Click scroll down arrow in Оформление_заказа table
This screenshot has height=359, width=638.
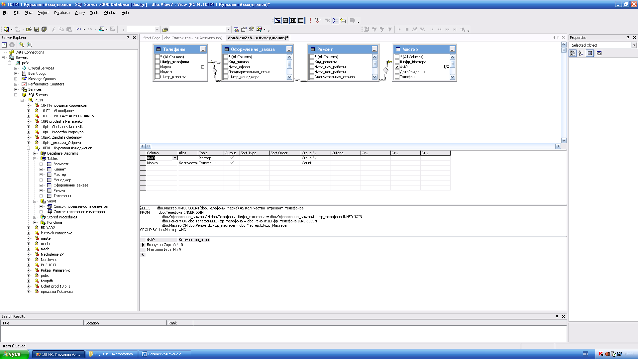coord(289,77)
